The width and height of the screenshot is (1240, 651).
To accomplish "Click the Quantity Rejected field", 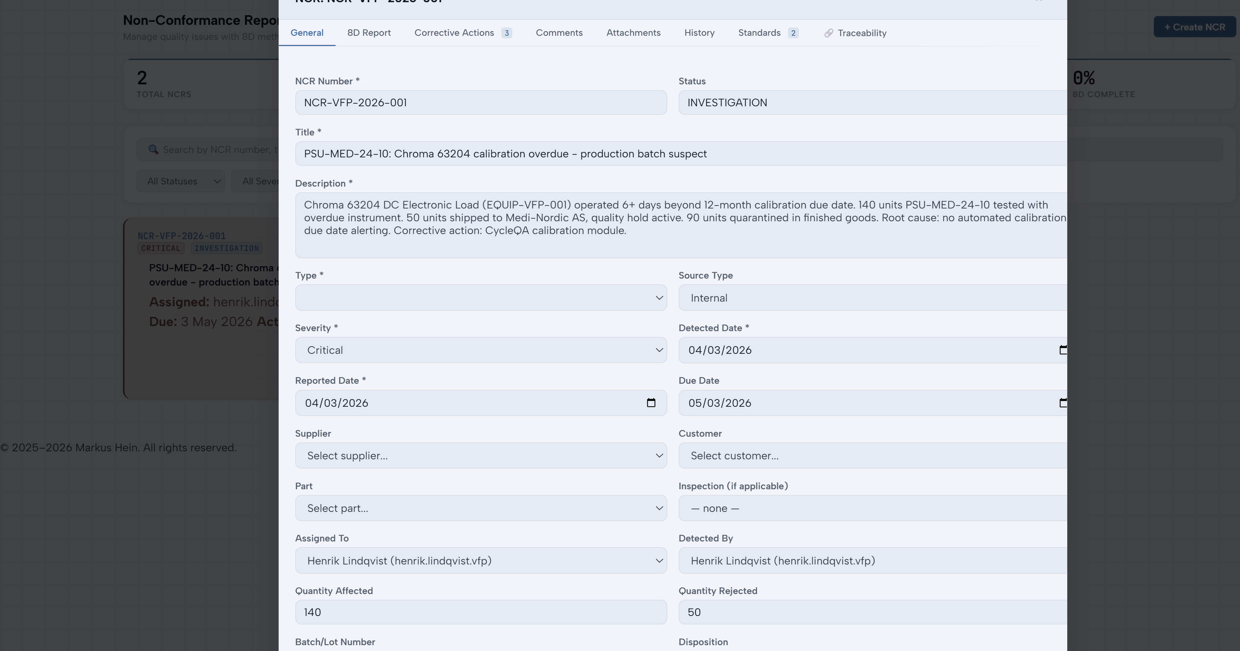I will coord(873,612).
